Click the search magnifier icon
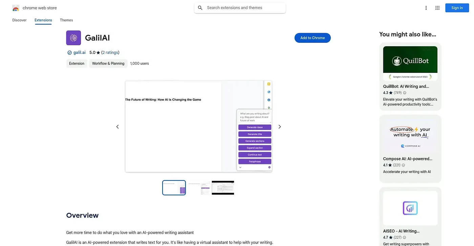The image size is (474, 246). click(200, 8)
